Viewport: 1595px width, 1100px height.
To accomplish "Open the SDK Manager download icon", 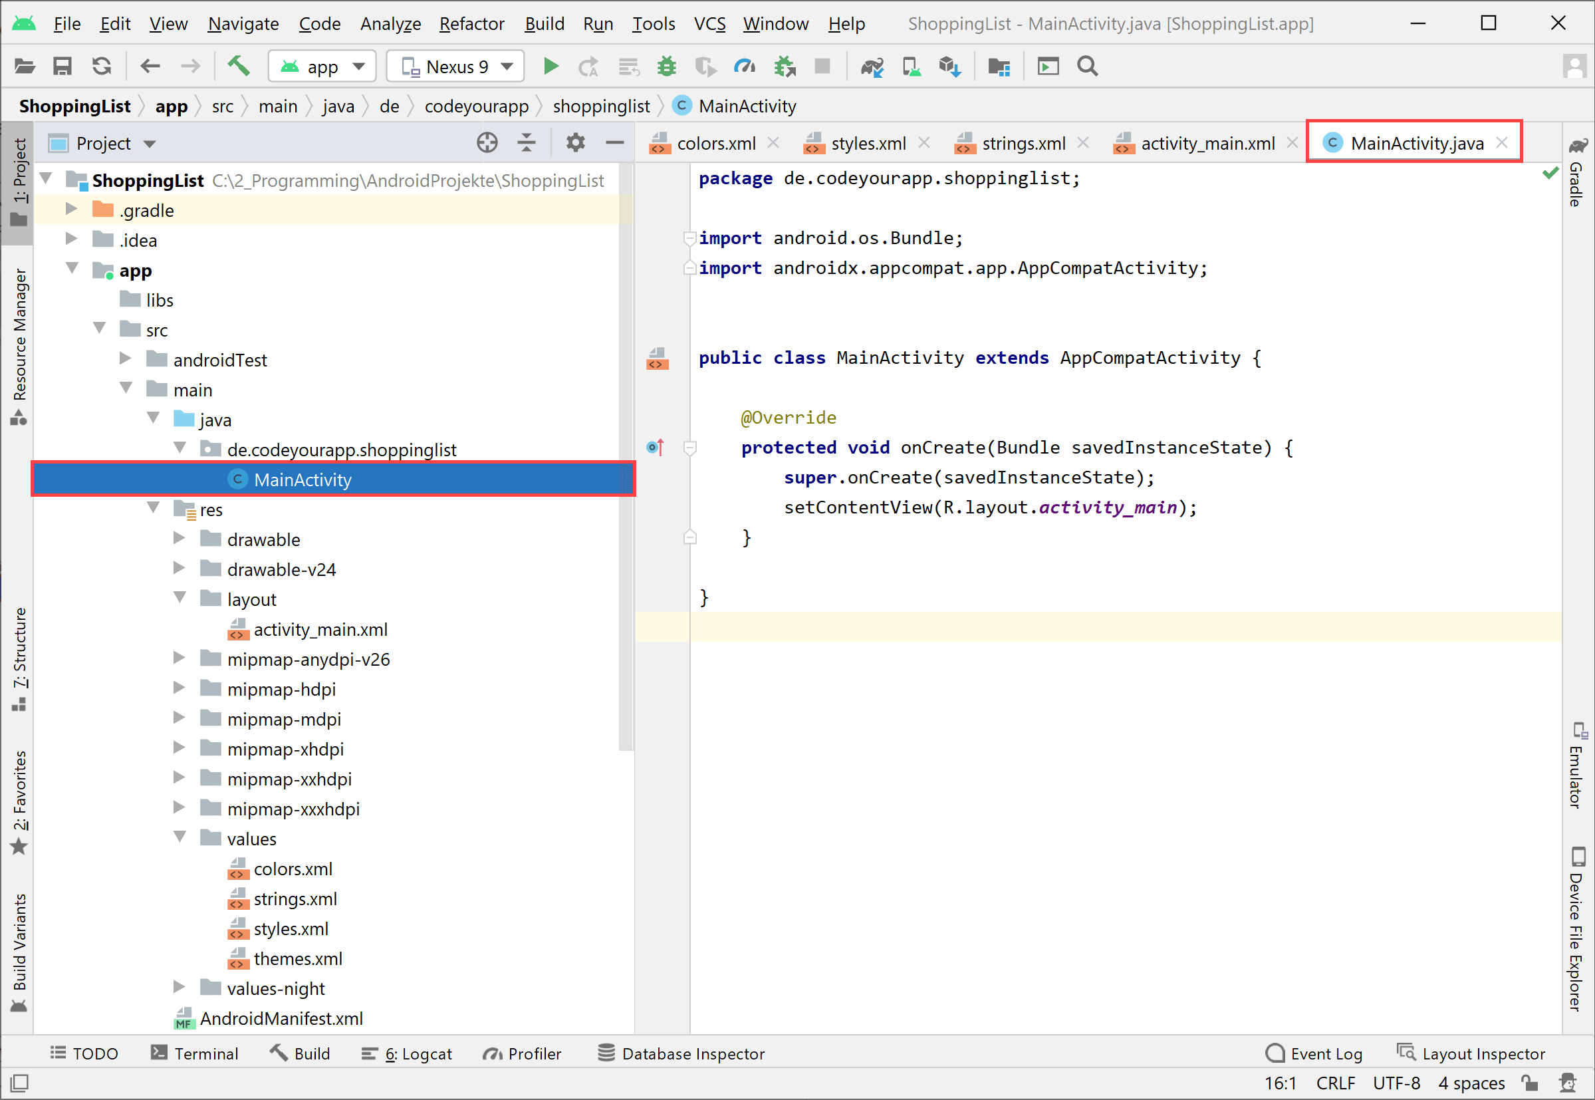I will [x=950, y=67].
